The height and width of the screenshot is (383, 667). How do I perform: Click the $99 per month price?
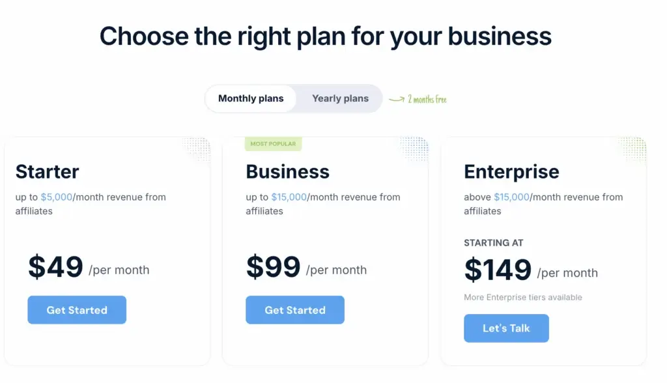pyautogui.click(x=274, y=267)
